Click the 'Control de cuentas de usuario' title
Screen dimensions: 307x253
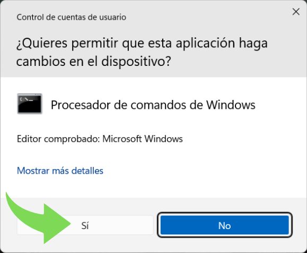(71, 17)
